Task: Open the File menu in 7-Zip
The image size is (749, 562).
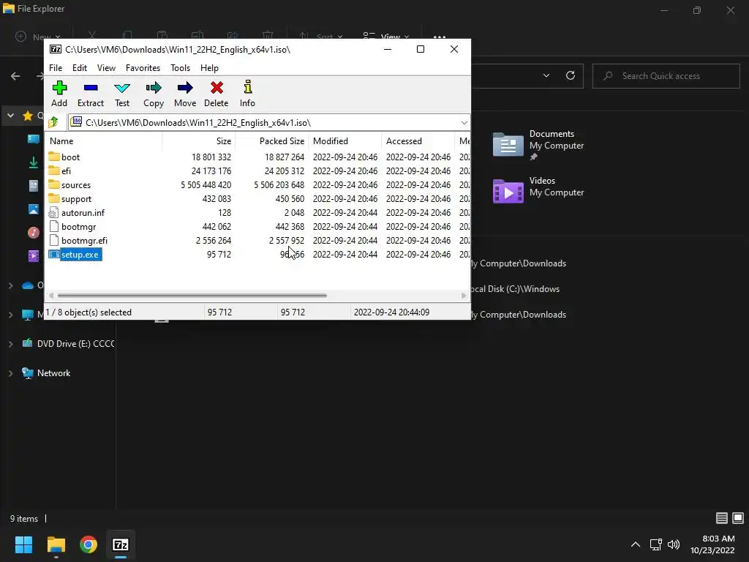Action: coord(56,68)
